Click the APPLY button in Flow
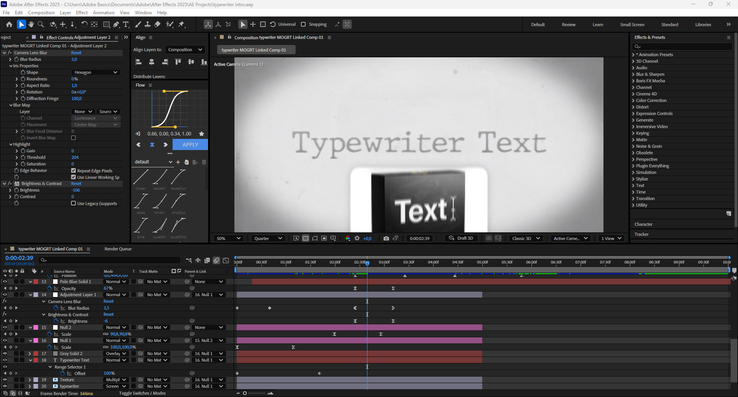 (190, 145)
